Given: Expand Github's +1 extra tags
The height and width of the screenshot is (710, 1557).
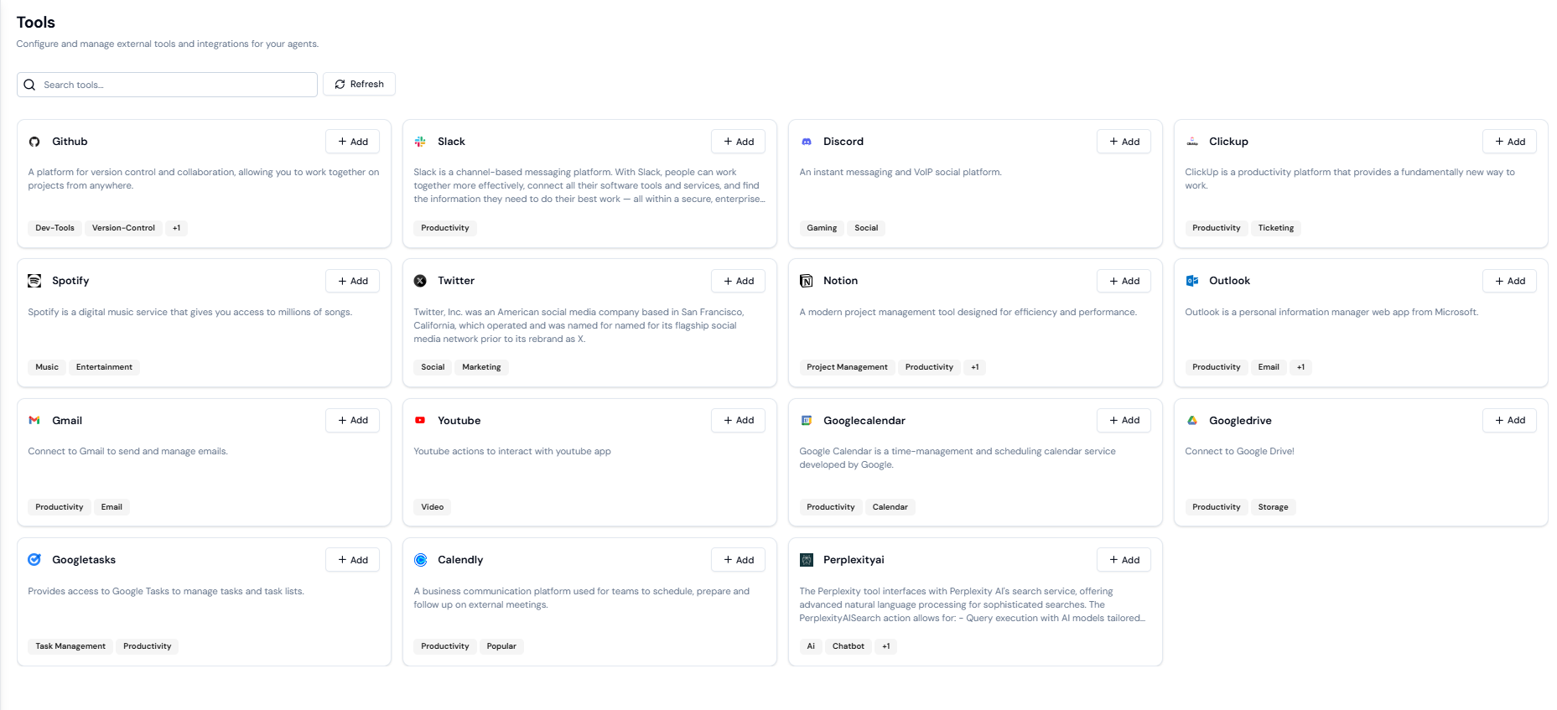Looking at the screenshot, I should coord(176,228).
